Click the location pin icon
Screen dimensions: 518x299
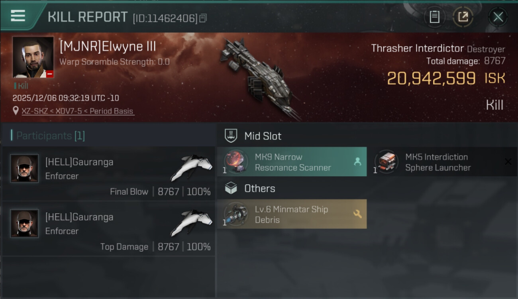click(16, 111)
